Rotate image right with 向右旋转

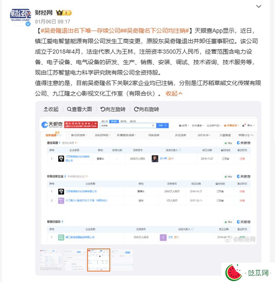pyautogui.click(x=146, y=109)
